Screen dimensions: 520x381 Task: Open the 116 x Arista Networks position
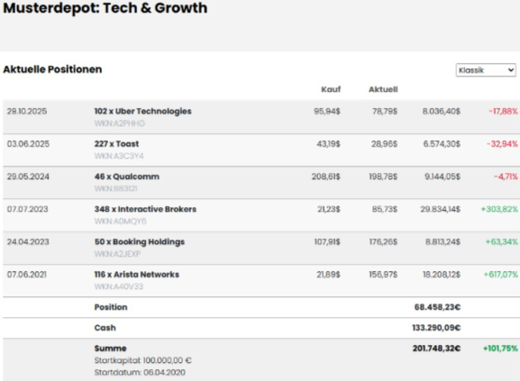click(x=137, y=275)
